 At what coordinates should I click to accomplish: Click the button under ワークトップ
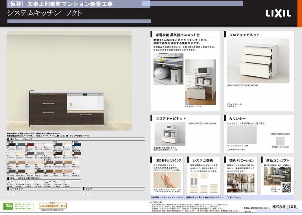11,194
